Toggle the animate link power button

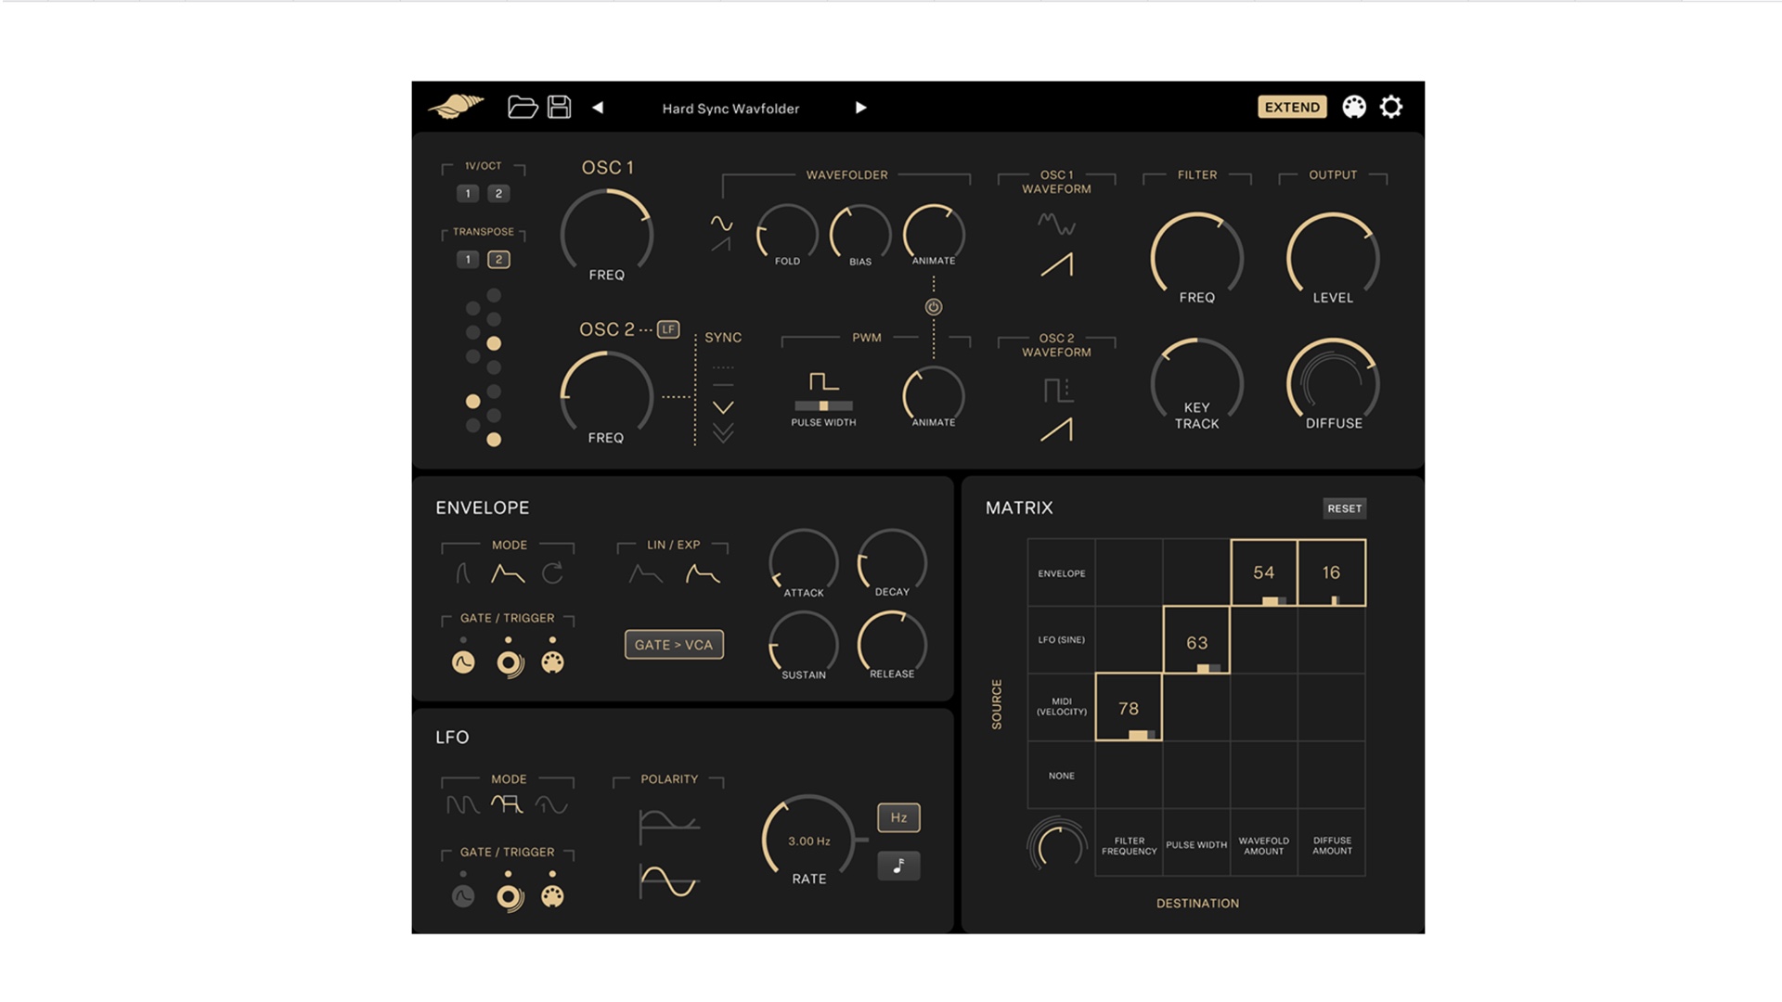pyautogui.click(x=934, y=307)
